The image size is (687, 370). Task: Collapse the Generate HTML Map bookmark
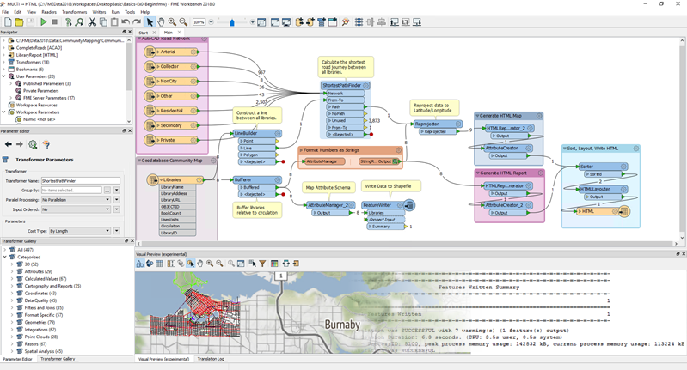pos(477,116)
